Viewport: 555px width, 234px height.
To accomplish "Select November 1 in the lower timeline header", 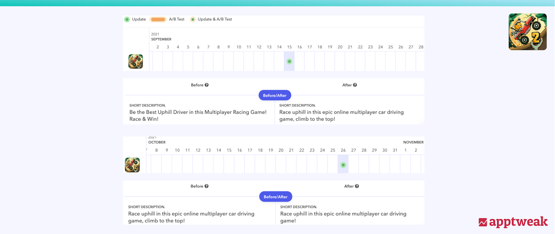I will coord(406,150).
